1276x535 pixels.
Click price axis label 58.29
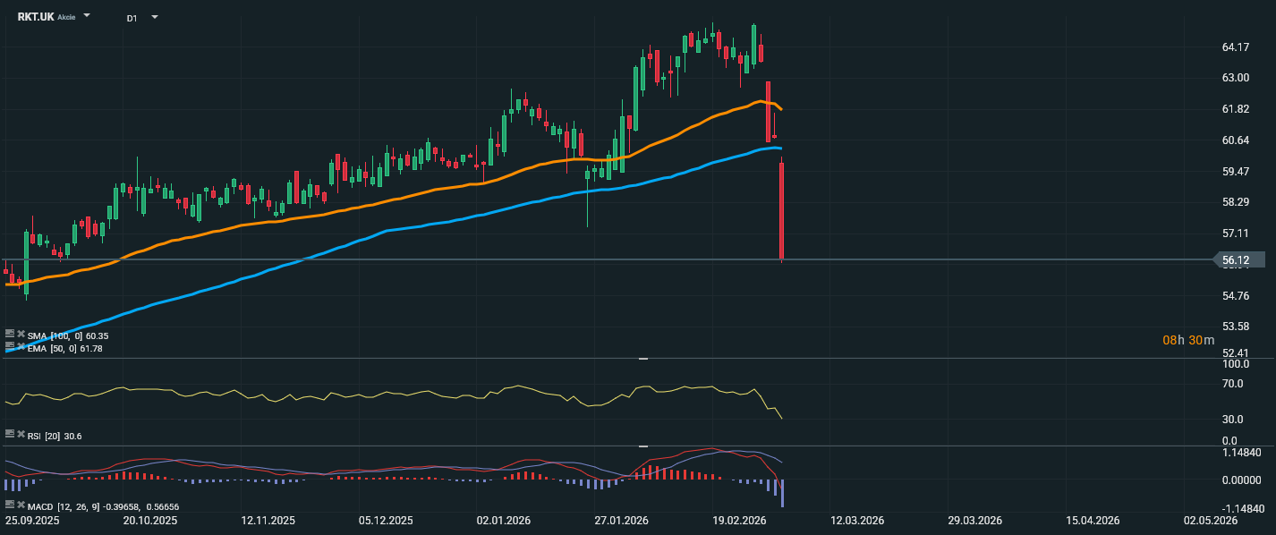(1236, 202)
